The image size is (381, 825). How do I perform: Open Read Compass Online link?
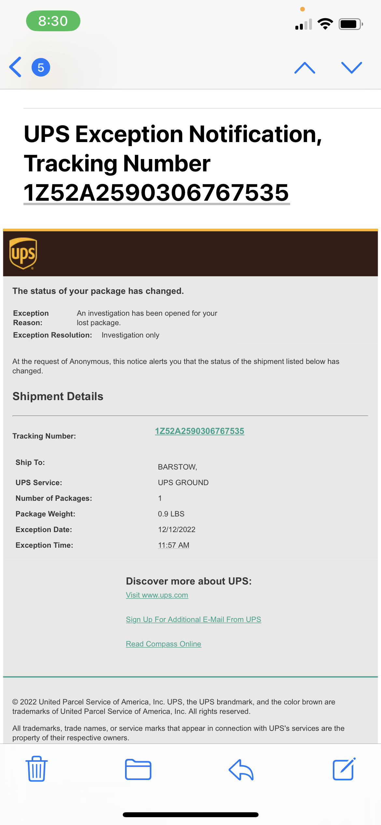click(163, 644)
